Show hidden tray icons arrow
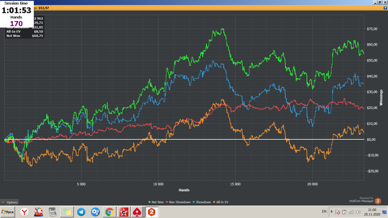Screen dimensions: 388x218 tap(331, 211)
